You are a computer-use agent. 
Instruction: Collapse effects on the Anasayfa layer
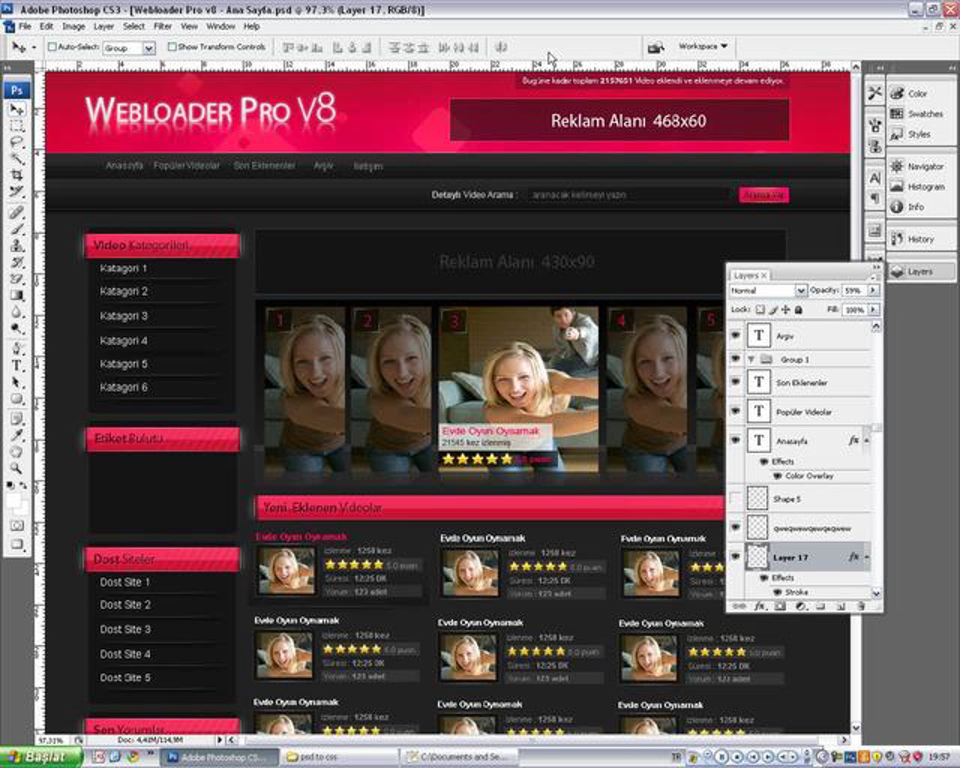click(866, 441)
